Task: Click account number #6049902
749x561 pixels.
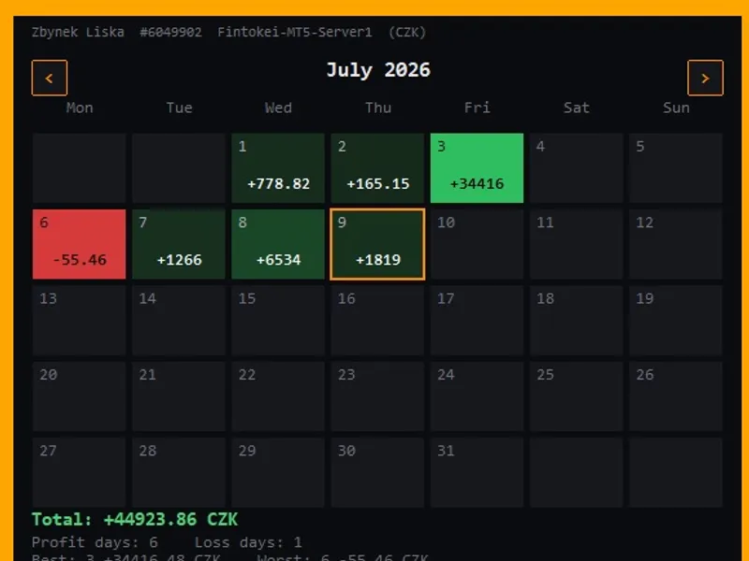Action: [x=171, y=33]
